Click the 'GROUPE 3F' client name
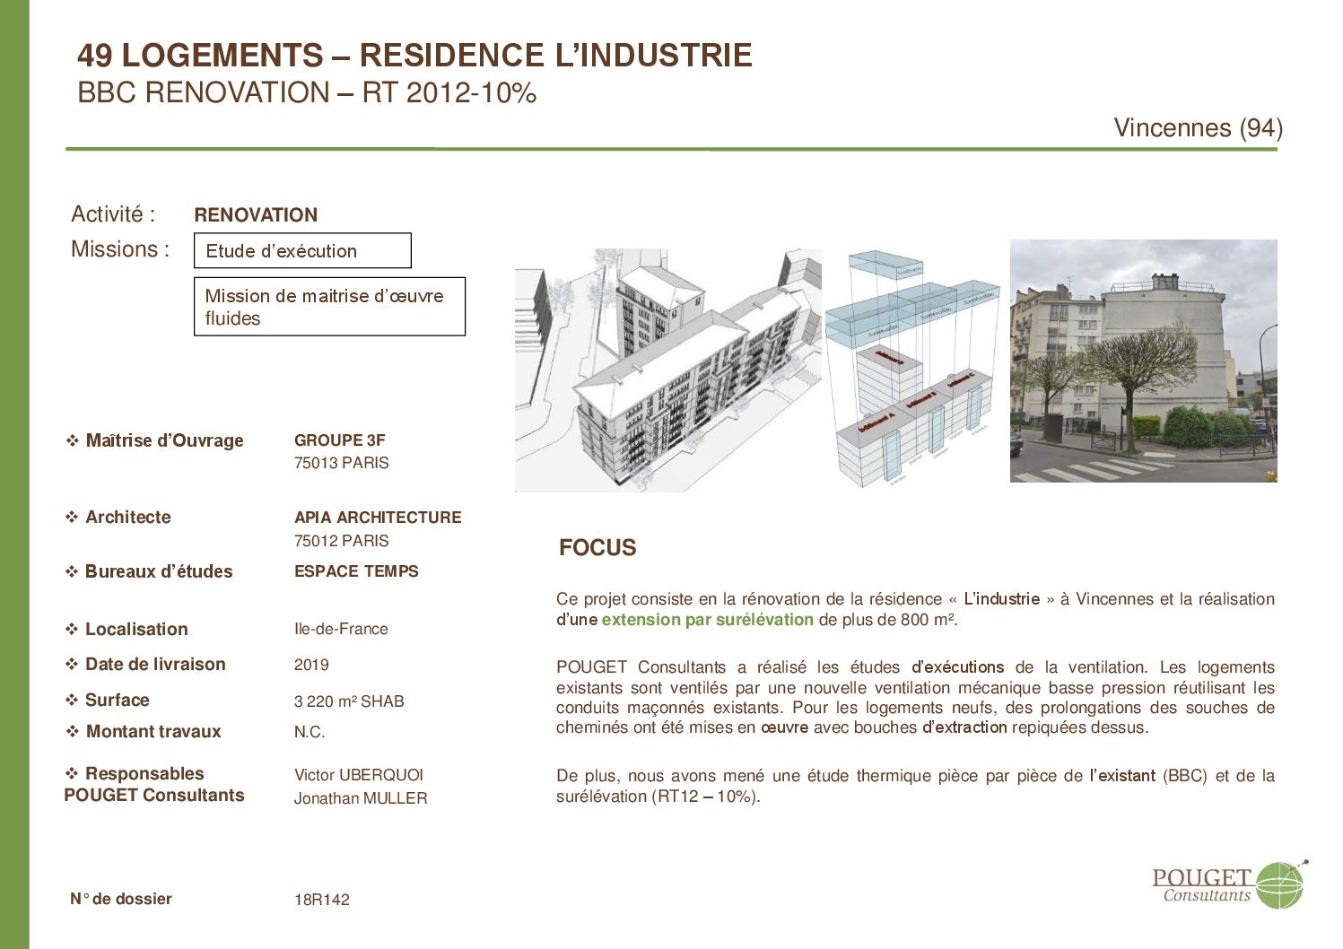Screen dimensions: 1343x949 [339, 440]
